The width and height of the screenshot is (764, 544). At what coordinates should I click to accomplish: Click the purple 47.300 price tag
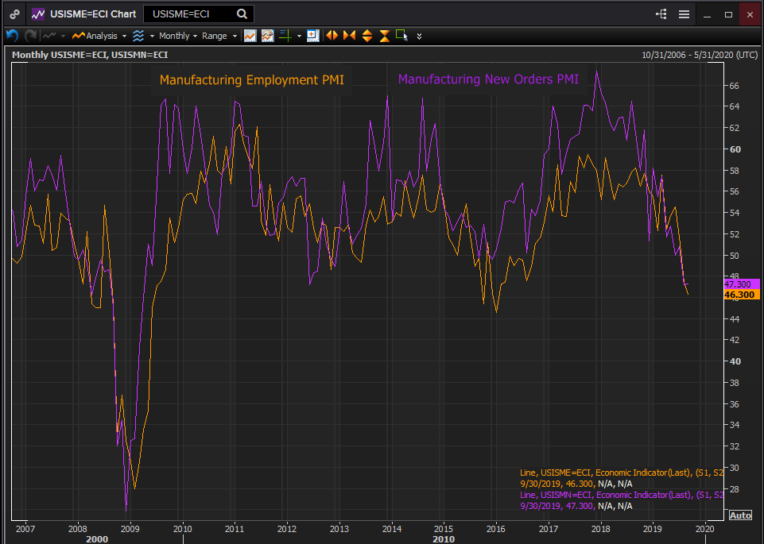coord(740,284)
